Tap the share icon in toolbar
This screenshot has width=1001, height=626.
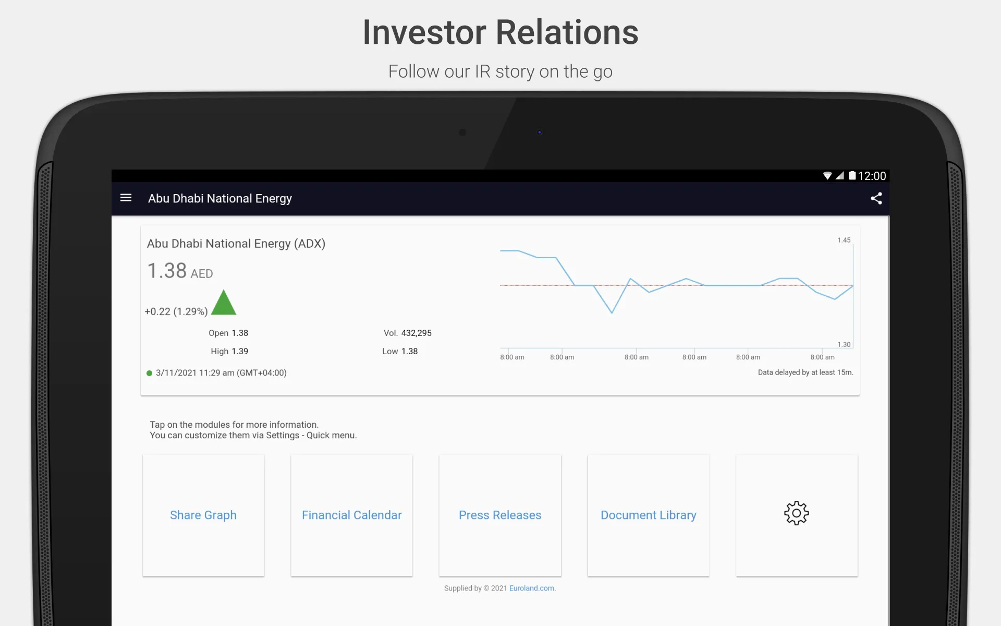click(x=875, y=198)
